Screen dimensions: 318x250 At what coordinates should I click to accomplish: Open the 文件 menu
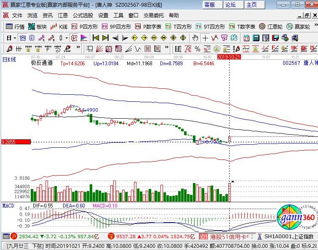pos(17,16)
